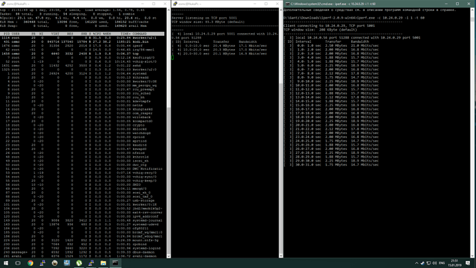This screenshot has width=476, height=268.
Task: Open the iperf server PuTTY window menu icon
Action: coord(175,4)
